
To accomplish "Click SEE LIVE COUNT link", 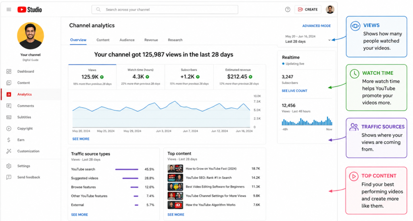I will pos(294,91).
